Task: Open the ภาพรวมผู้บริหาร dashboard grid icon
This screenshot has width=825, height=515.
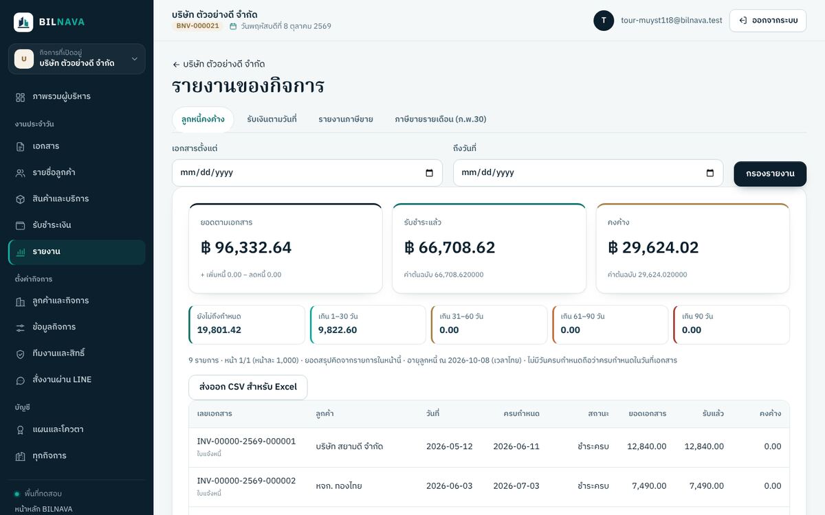Action: point(21,97)
